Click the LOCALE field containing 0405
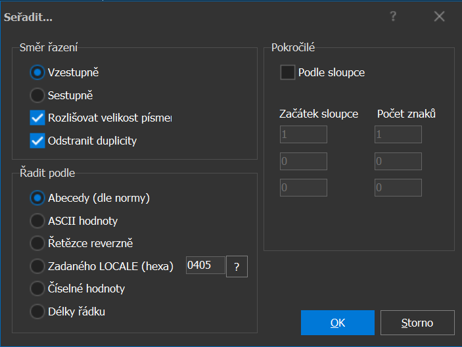The height and width of the screenshot is (347, 462). 206,265
